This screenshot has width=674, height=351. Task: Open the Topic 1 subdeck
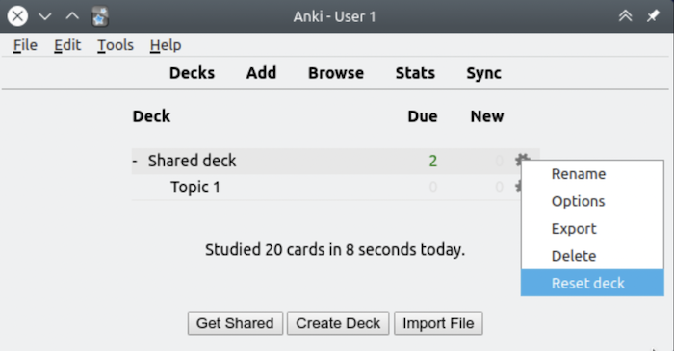[x=195, y=188]
